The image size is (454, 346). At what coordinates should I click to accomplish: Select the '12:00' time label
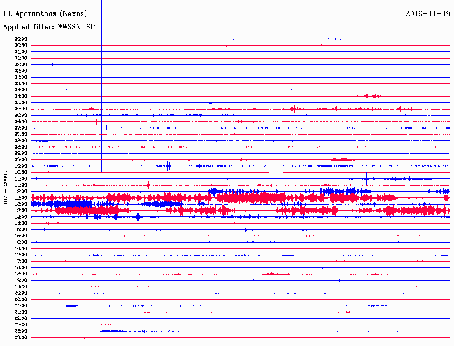21,192
